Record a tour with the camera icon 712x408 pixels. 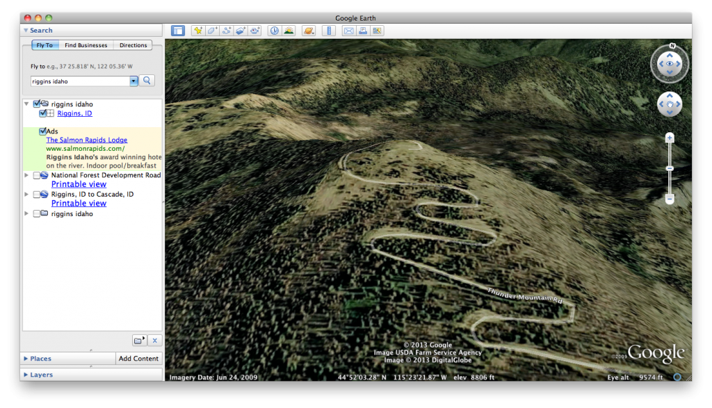coord(255,31)
